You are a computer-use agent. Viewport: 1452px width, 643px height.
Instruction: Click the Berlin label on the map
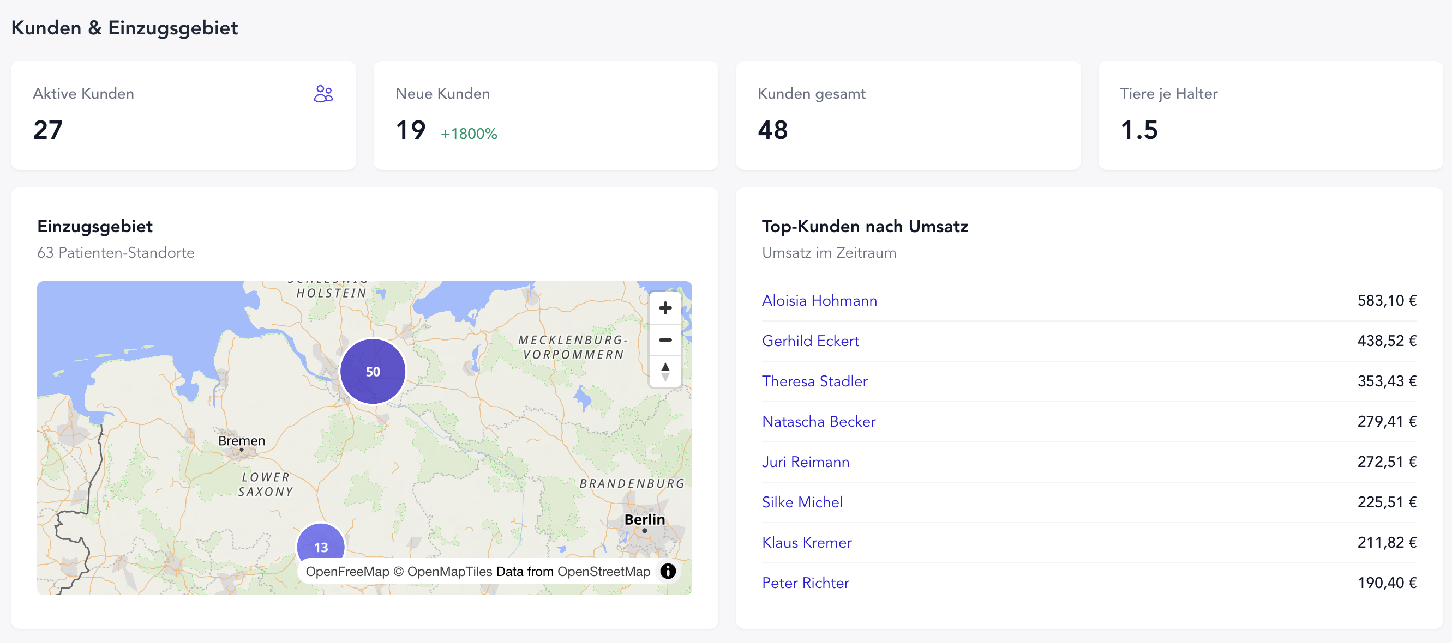[644, 520]
